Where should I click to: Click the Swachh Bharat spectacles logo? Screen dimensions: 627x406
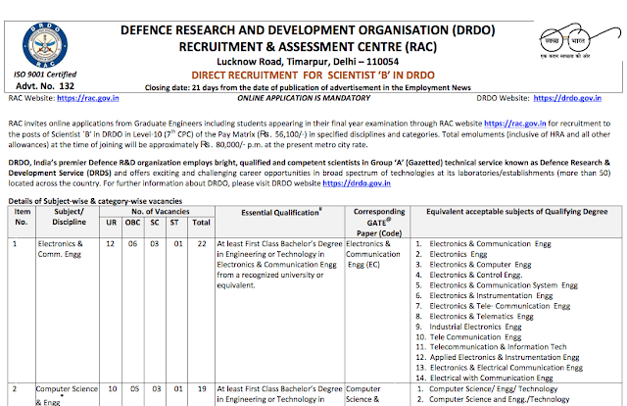[579, 40]
